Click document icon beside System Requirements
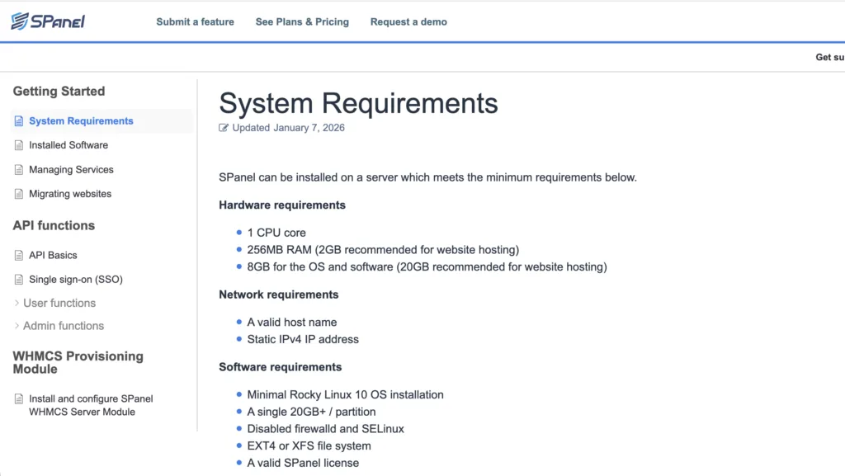845x476 pixels. pyautogui.click(x=19, y=121)
